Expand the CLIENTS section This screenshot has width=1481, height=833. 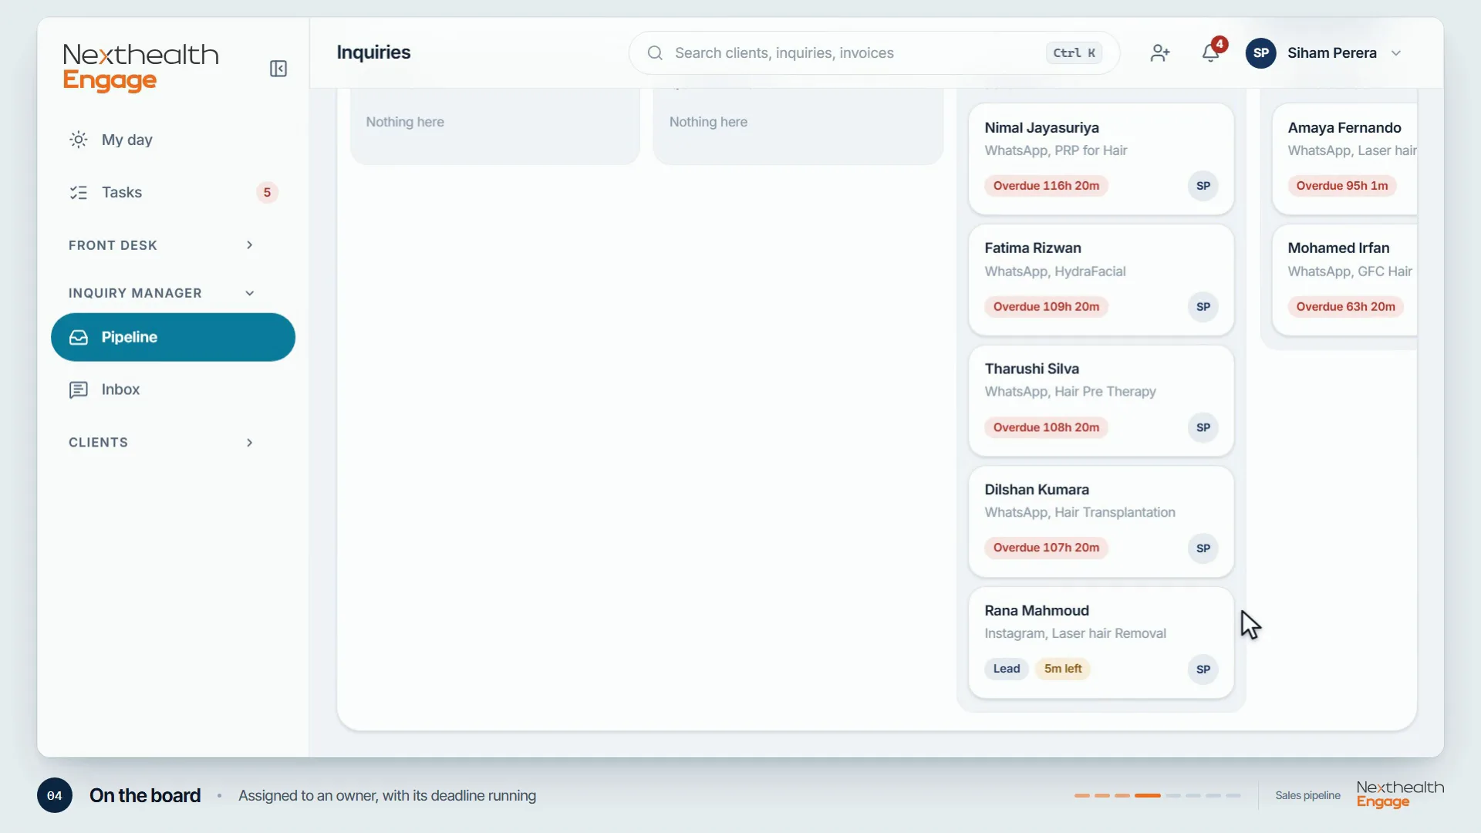pyautogui.click(x=162, y=443)
